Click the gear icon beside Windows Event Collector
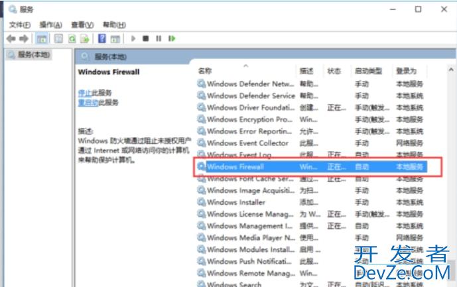This screenshot has width=457, height=287. pyautogui.click(x=201, y=143)
